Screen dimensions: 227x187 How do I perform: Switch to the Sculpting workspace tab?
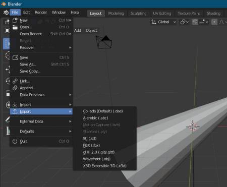point(138,13)
